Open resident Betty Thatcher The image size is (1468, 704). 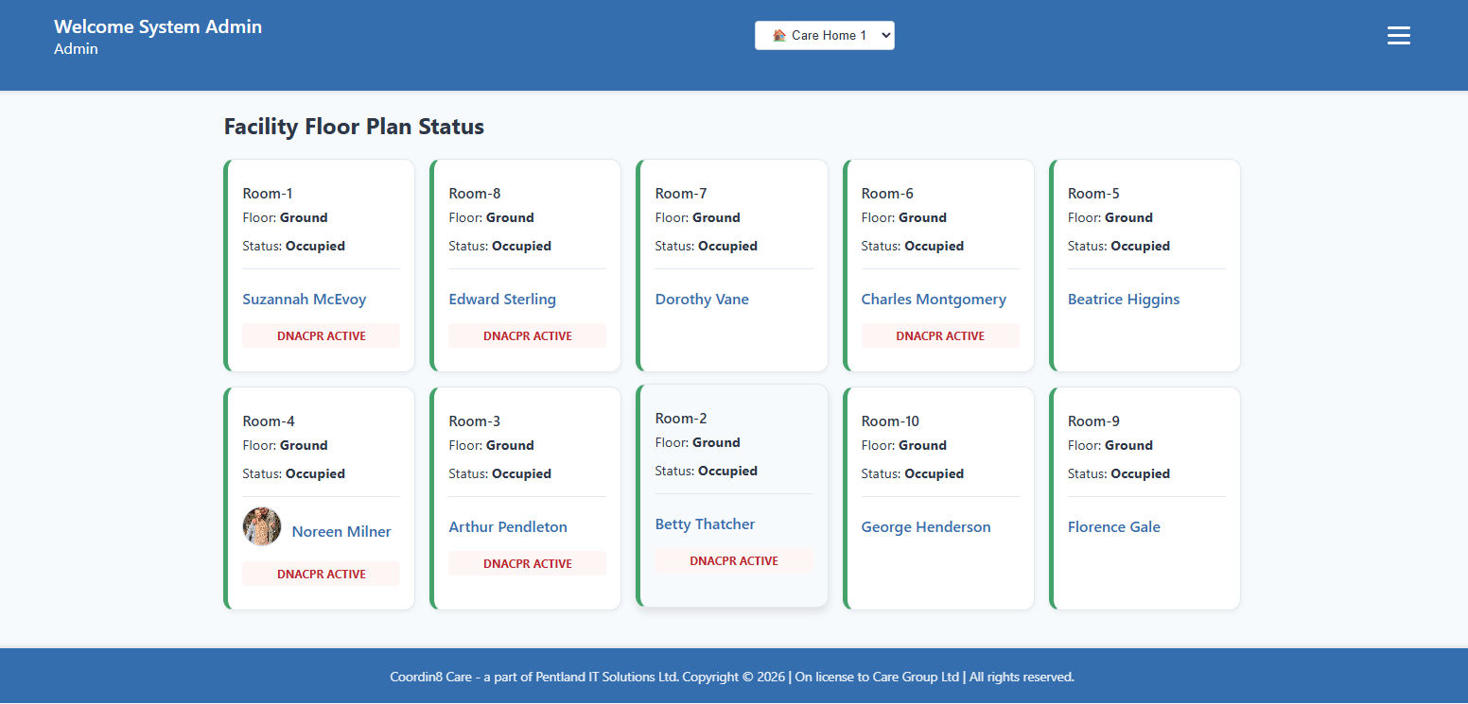coord(706,524)
